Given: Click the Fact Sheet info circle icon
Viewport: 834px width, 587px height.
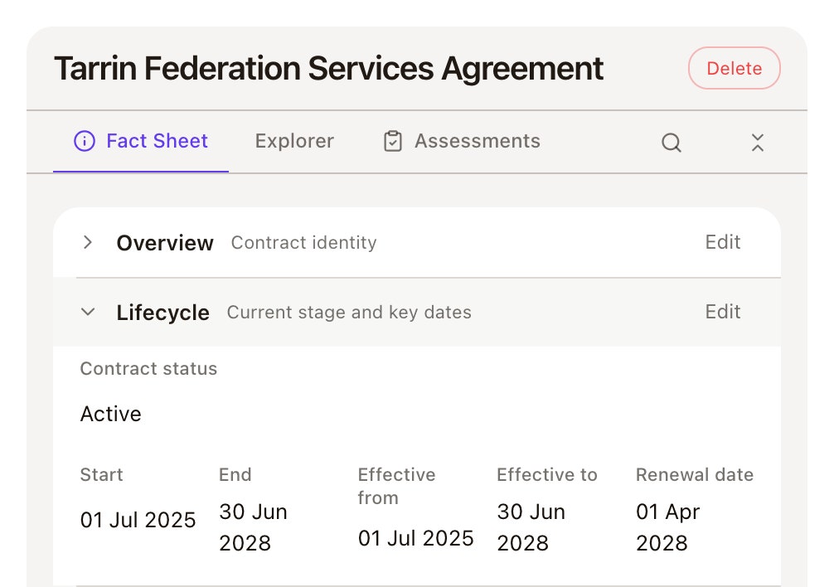Looking at the screenshot, I should coord(85,142).
